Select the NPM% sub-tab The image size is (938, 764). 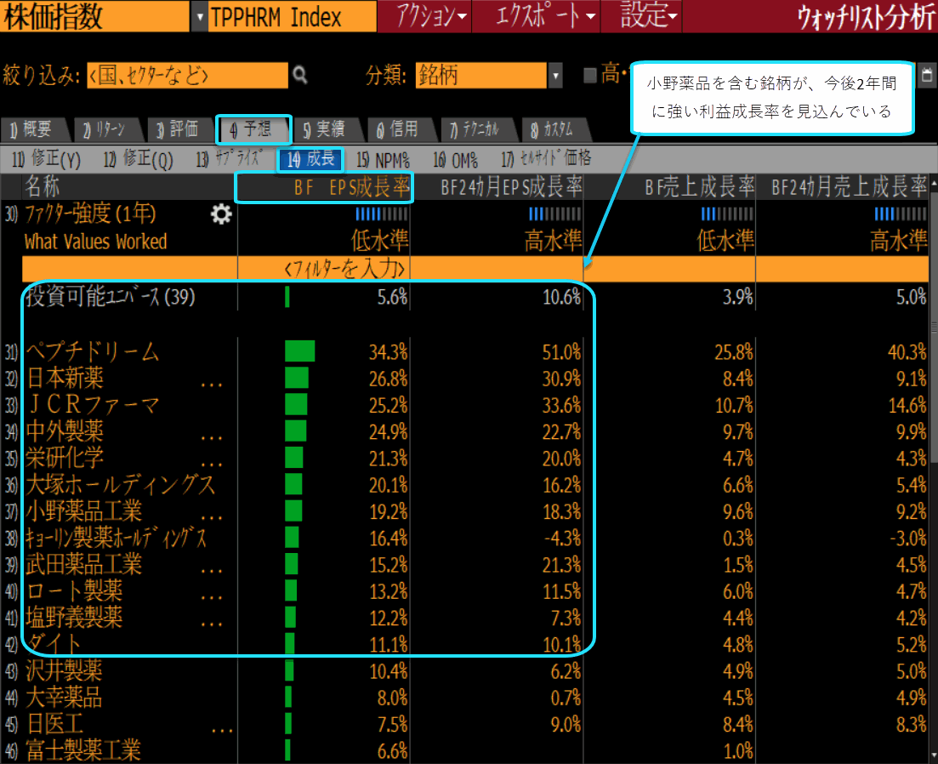pos(384,159)
